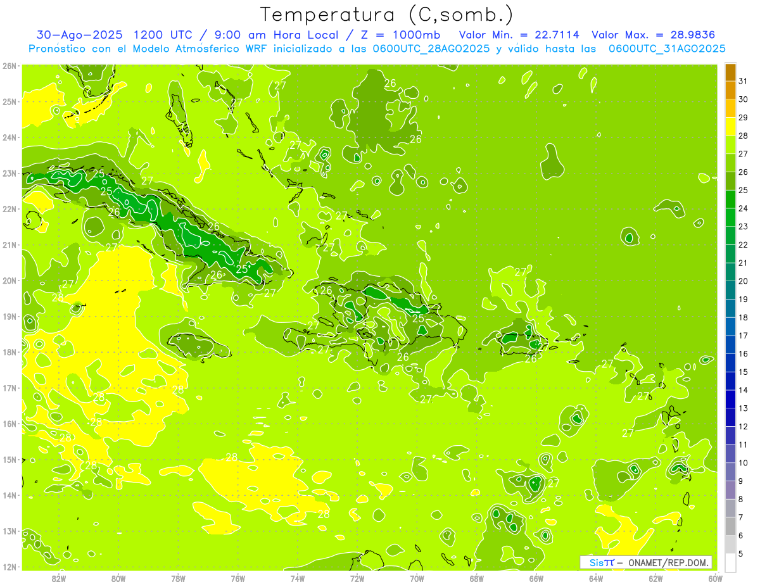Viewport: 760px width, 587px height.
Task: Click the '76W' longitude axis label
Action: click(x=237, y=578)
